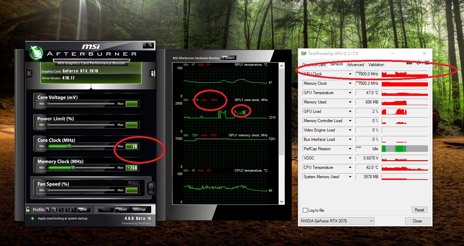
Task: Switch to the Graphics Card tab
Action: click(314, 65)
